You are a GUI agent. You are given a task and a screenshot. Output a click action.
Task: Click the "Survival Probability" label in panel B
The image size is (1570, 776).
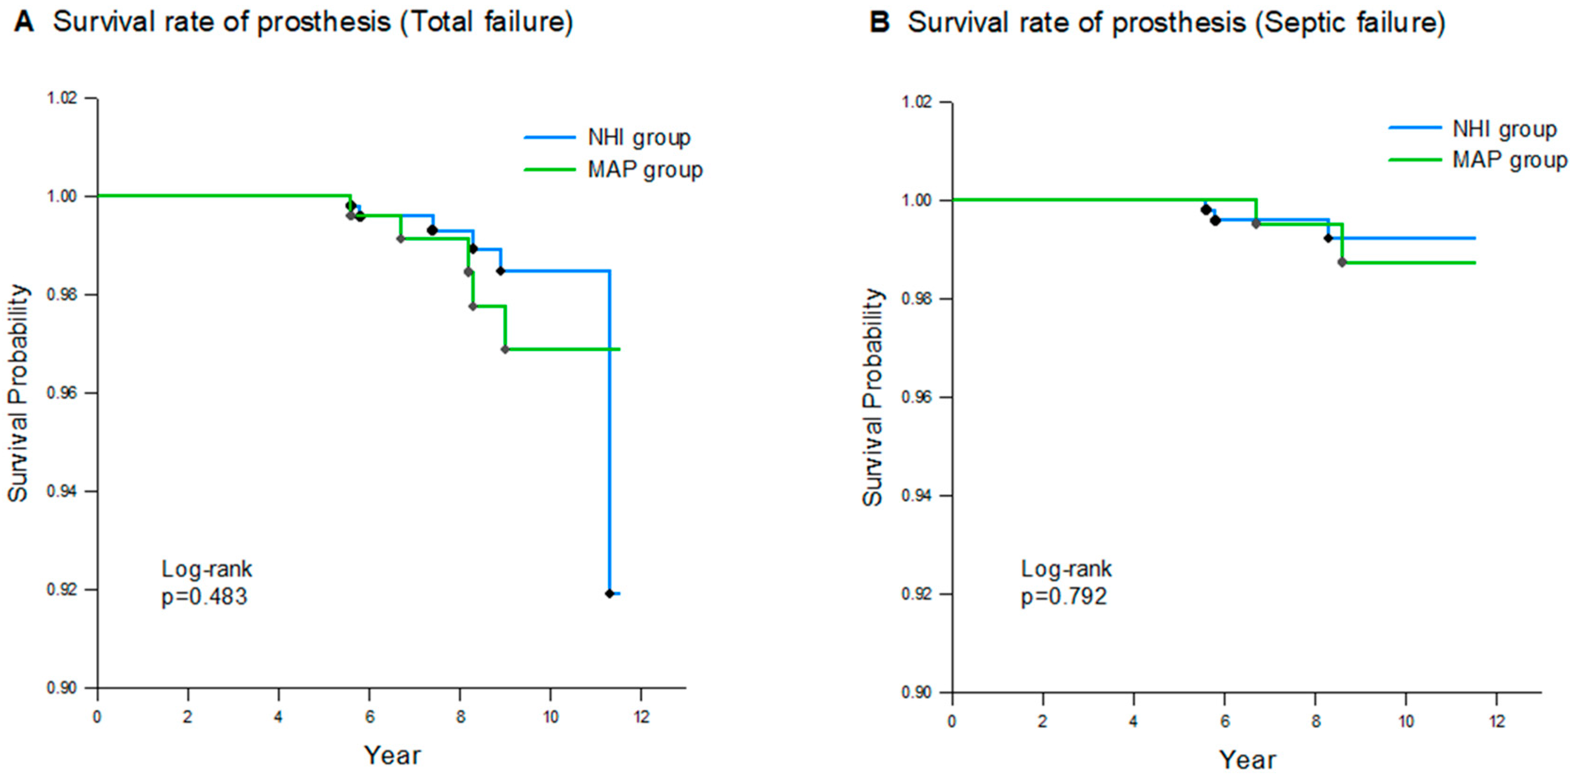point(873,397)
